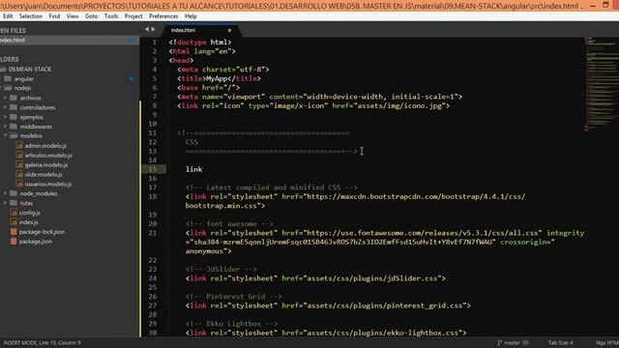Open the Preferences menu
Image resolution: width=619 pixels, height=348 pixels.
pos(163,16)
